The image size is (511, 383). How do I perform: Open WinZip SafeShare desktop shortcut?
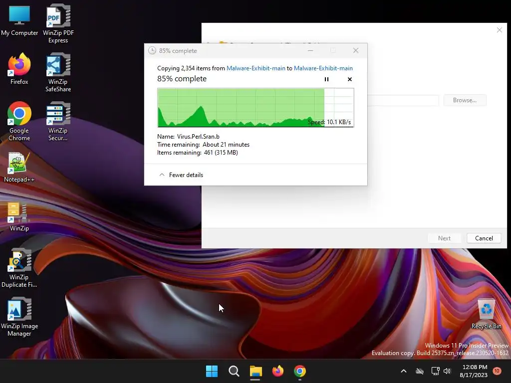[x=58, y=72]
